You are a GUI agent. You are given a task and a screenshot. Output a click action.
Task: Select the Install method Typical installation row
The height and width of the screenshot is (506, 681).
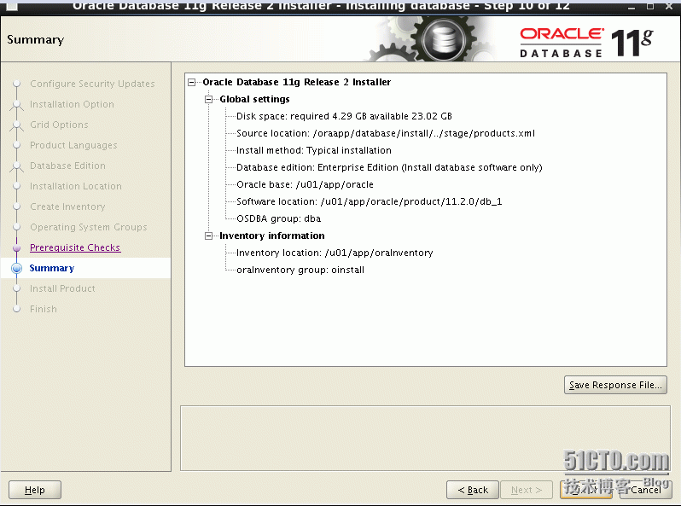(x=313, y=150)
